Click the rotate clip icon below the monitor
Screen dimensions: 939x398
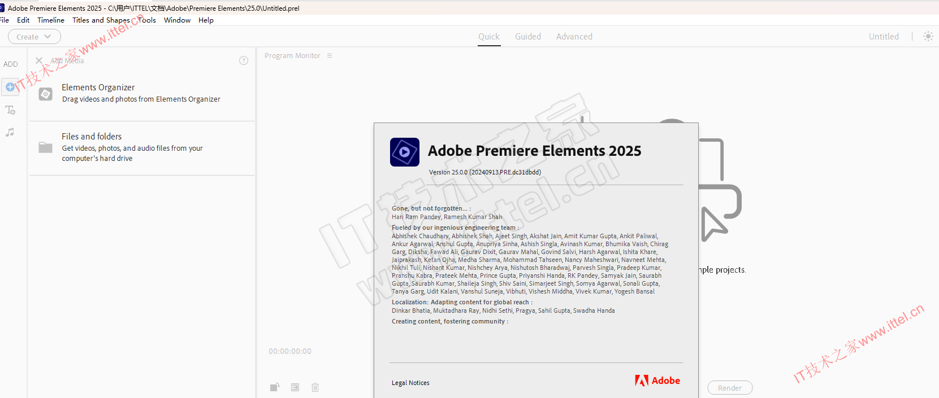275,387
